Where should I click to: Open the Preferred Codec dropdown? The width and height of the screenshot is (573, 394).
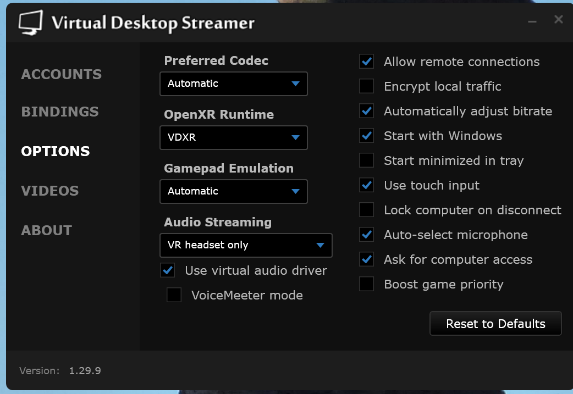[234, 84]
